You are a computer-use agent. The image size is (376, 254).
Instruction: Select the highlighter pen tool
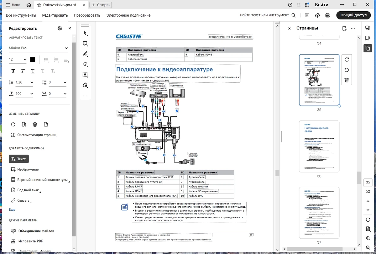pos(85,54)
